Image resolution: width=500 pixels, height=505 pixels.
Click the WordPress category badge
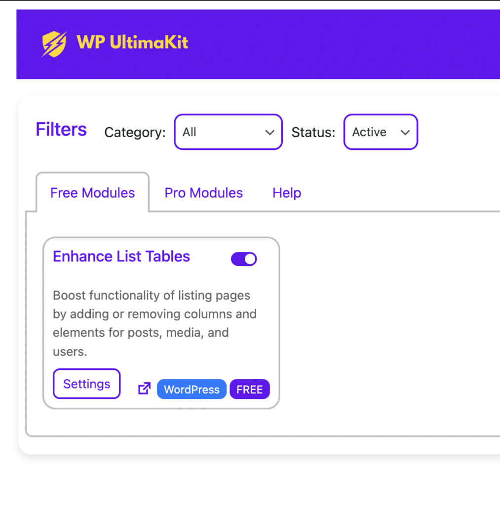[x=192, y=390]
